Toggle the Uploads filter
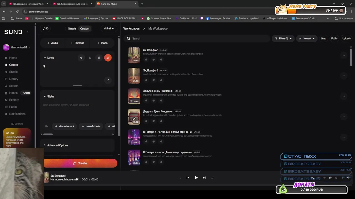This screenshot has width=355, height=199. (346, 38)
